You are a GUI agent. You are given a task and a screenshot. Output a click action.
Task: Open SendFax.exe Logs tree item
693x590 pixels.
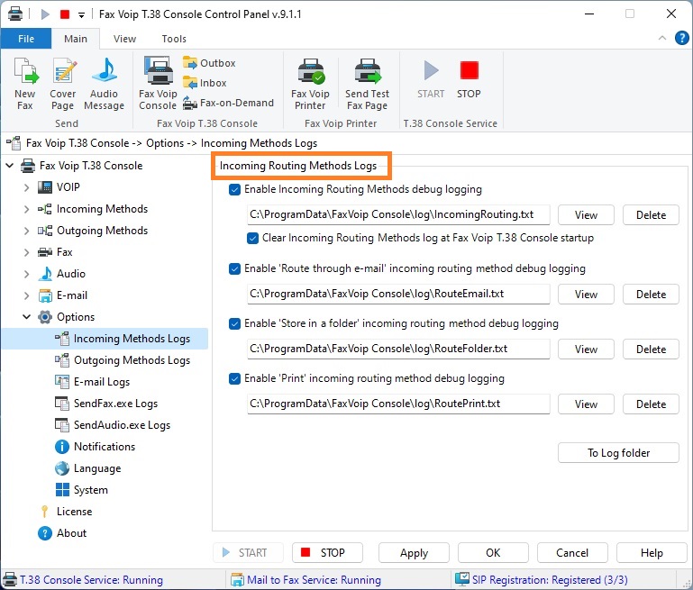115,404
